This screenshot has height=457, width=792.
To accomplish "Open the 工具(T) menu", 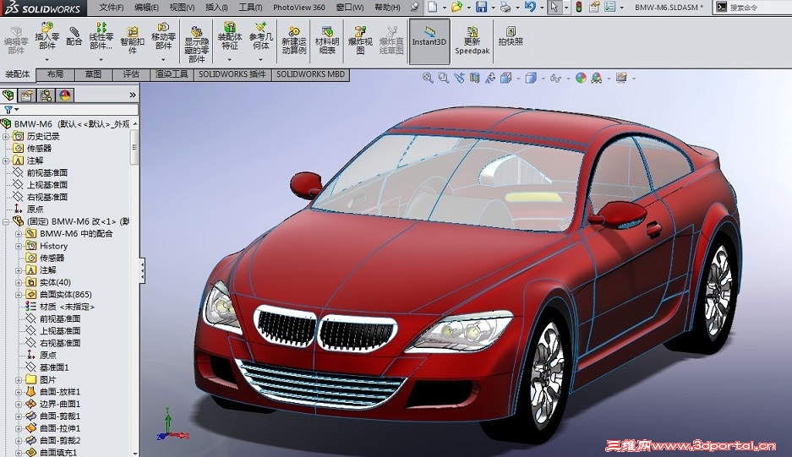I will coord(250,7).
